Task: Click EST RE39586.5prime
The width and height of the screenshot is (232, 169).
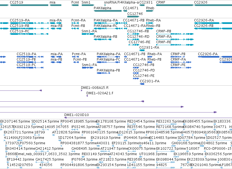Action: click(x=141, y=159)
